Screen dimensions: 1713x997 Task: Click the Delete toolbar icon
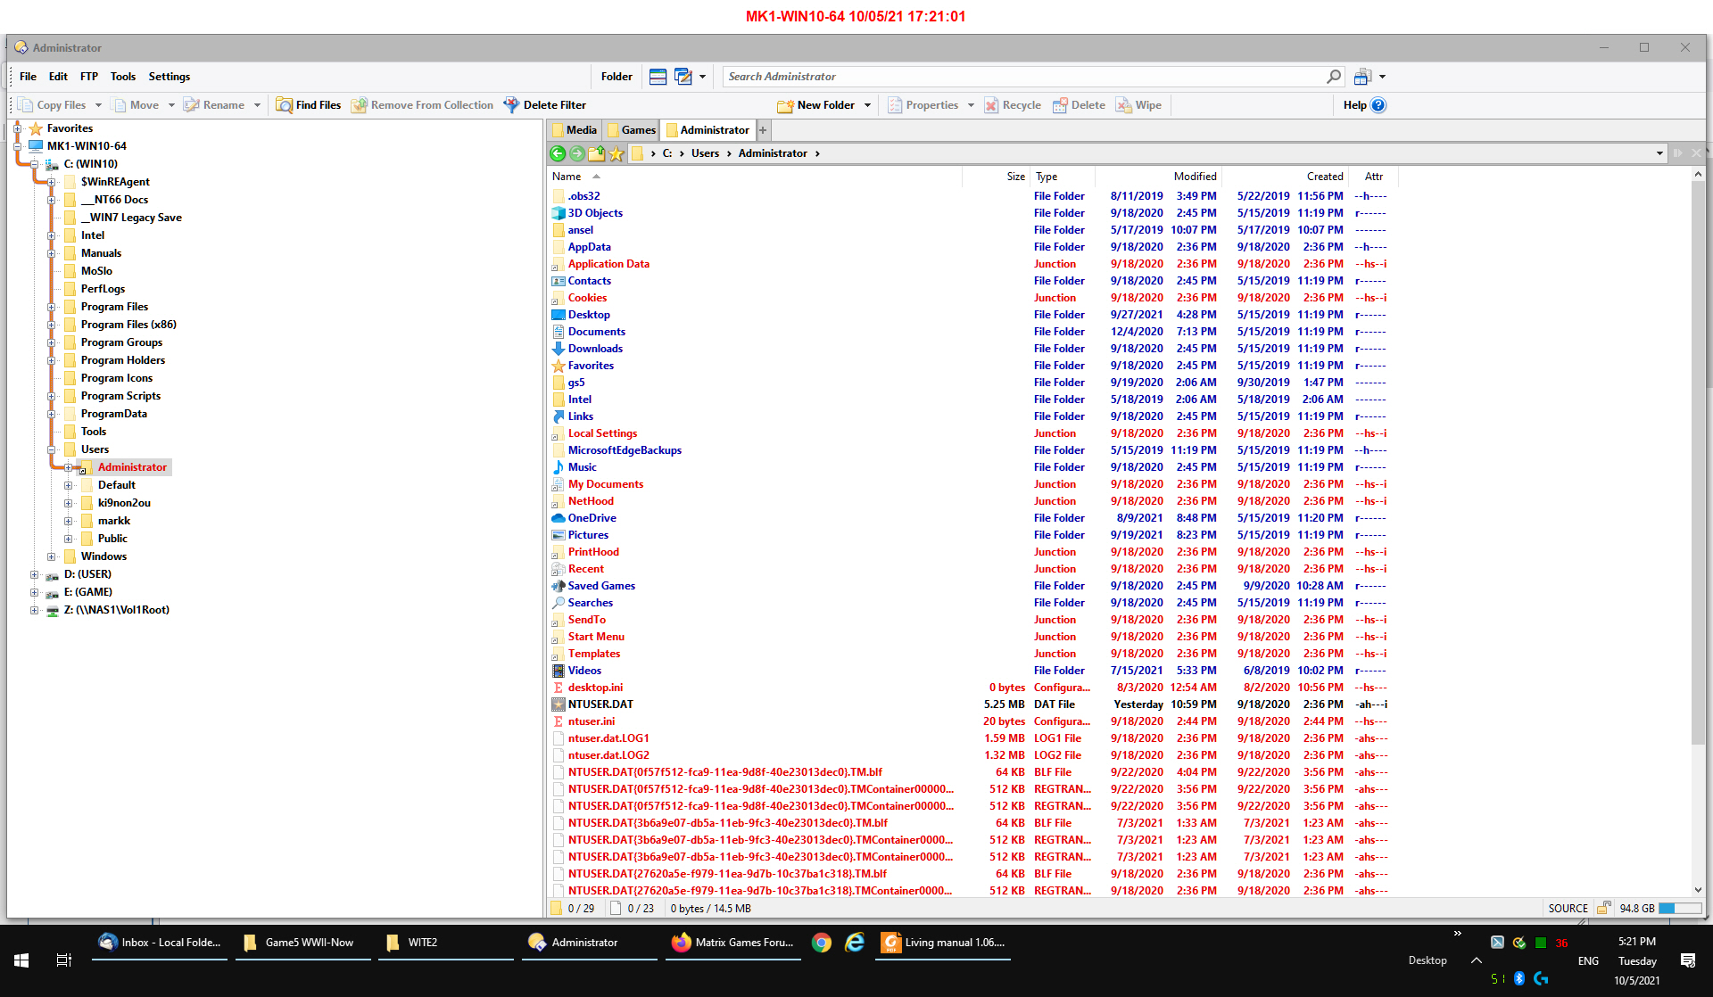(x=1060, y=105)
